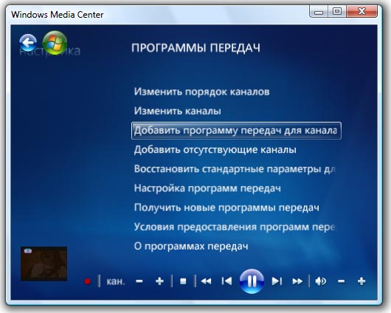Screen dimensions: 391x313
Task: Pause playback with the large blue button
Action: click(252, 281)
